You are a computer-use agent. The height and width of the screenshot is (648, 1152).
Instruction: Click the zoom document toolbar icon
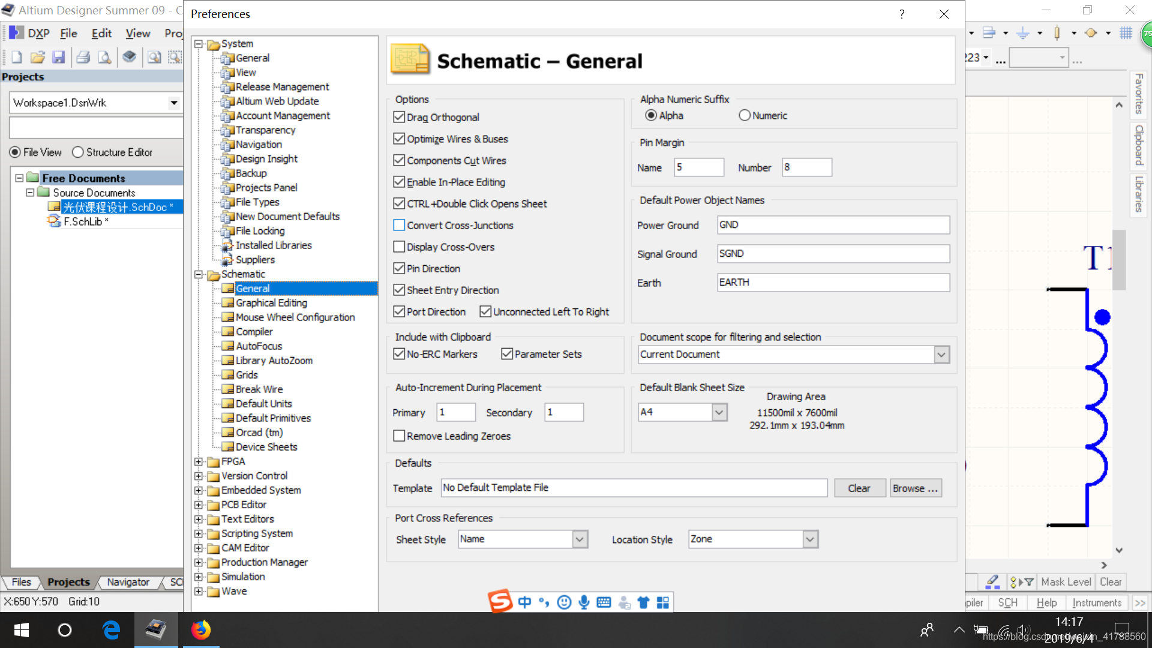point(154,57)
